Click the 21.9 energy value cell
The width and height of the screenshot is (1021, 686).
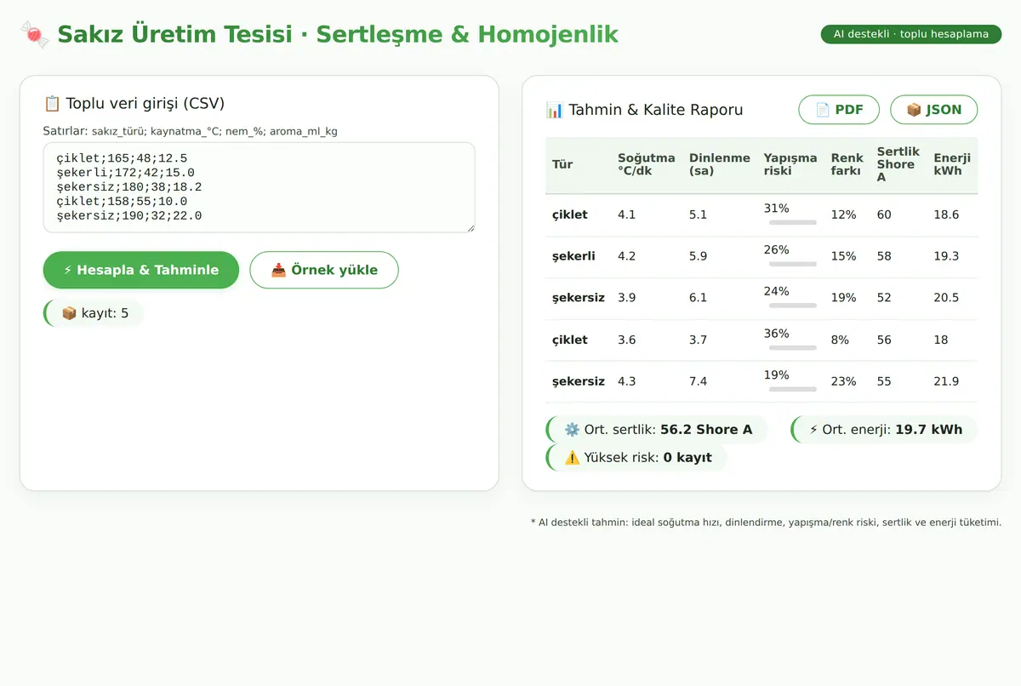point(952,382)
